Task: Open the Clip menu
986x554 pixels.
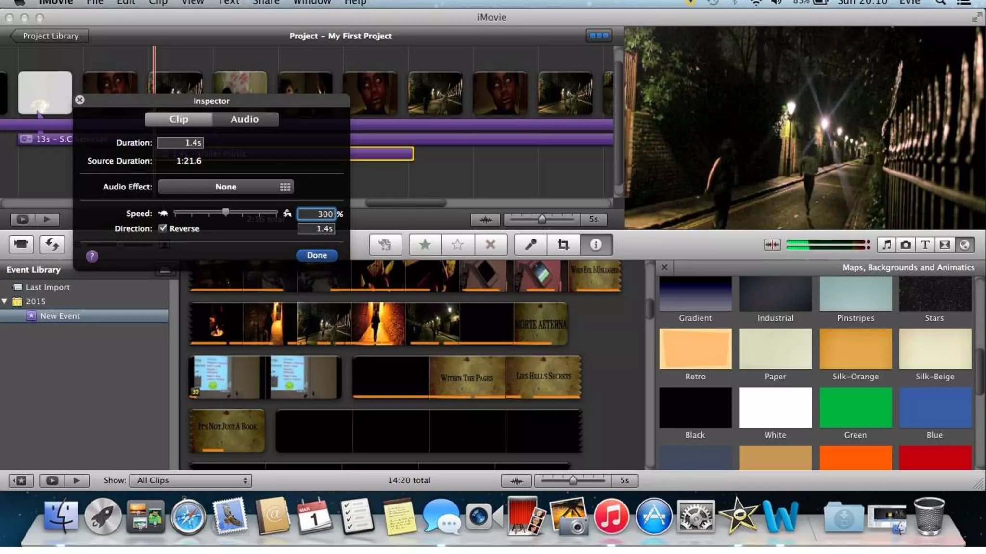Action: (158, 2)
